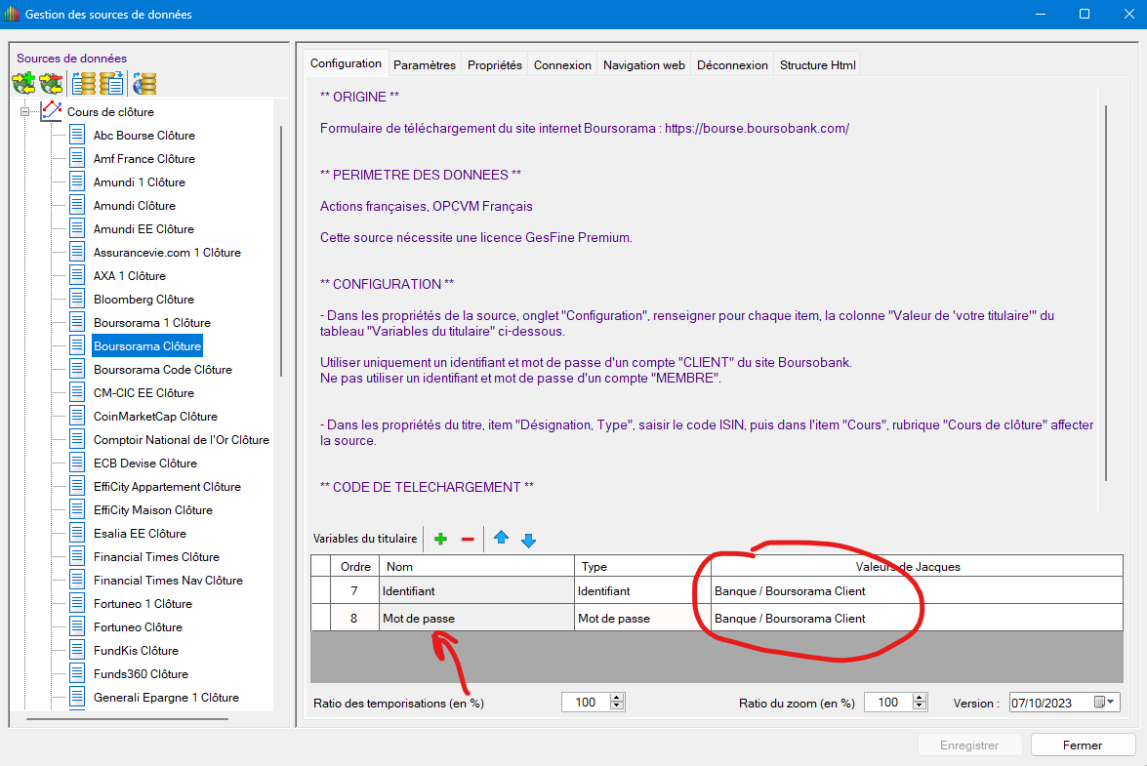1147x766 pixels.
Task: Select Bloomberg Clôture in the source tree
Action: [x=143, y=300]
